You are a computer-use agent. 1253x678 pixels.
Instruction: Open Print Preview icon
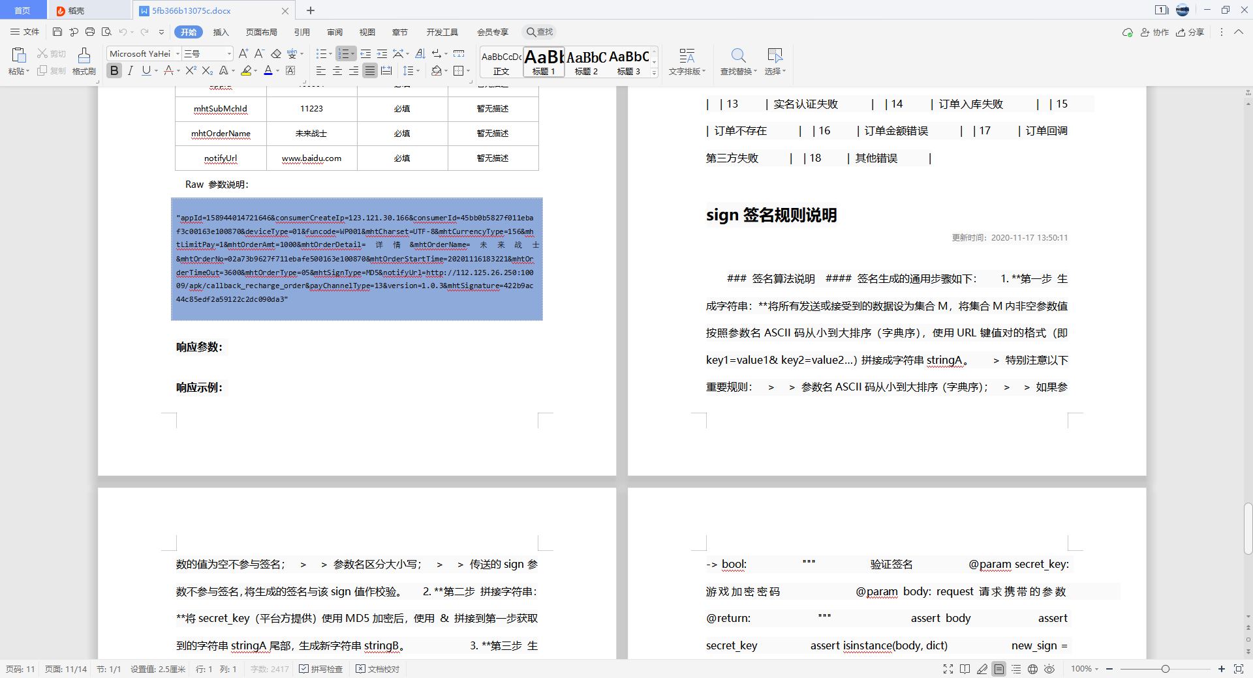coord(106,32)
